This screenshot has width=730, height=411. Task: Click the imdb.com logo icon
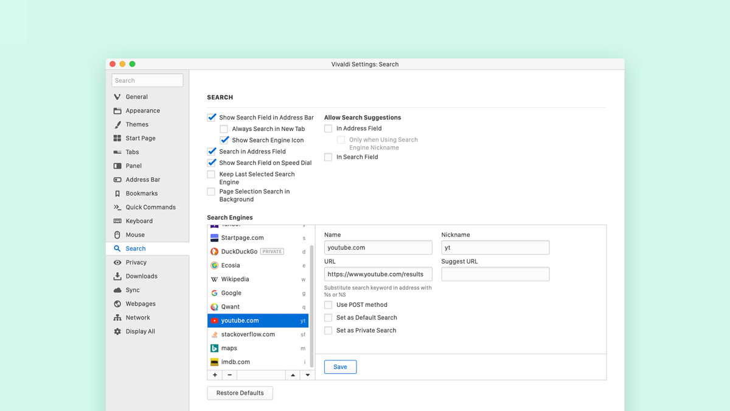pos(214,362)
